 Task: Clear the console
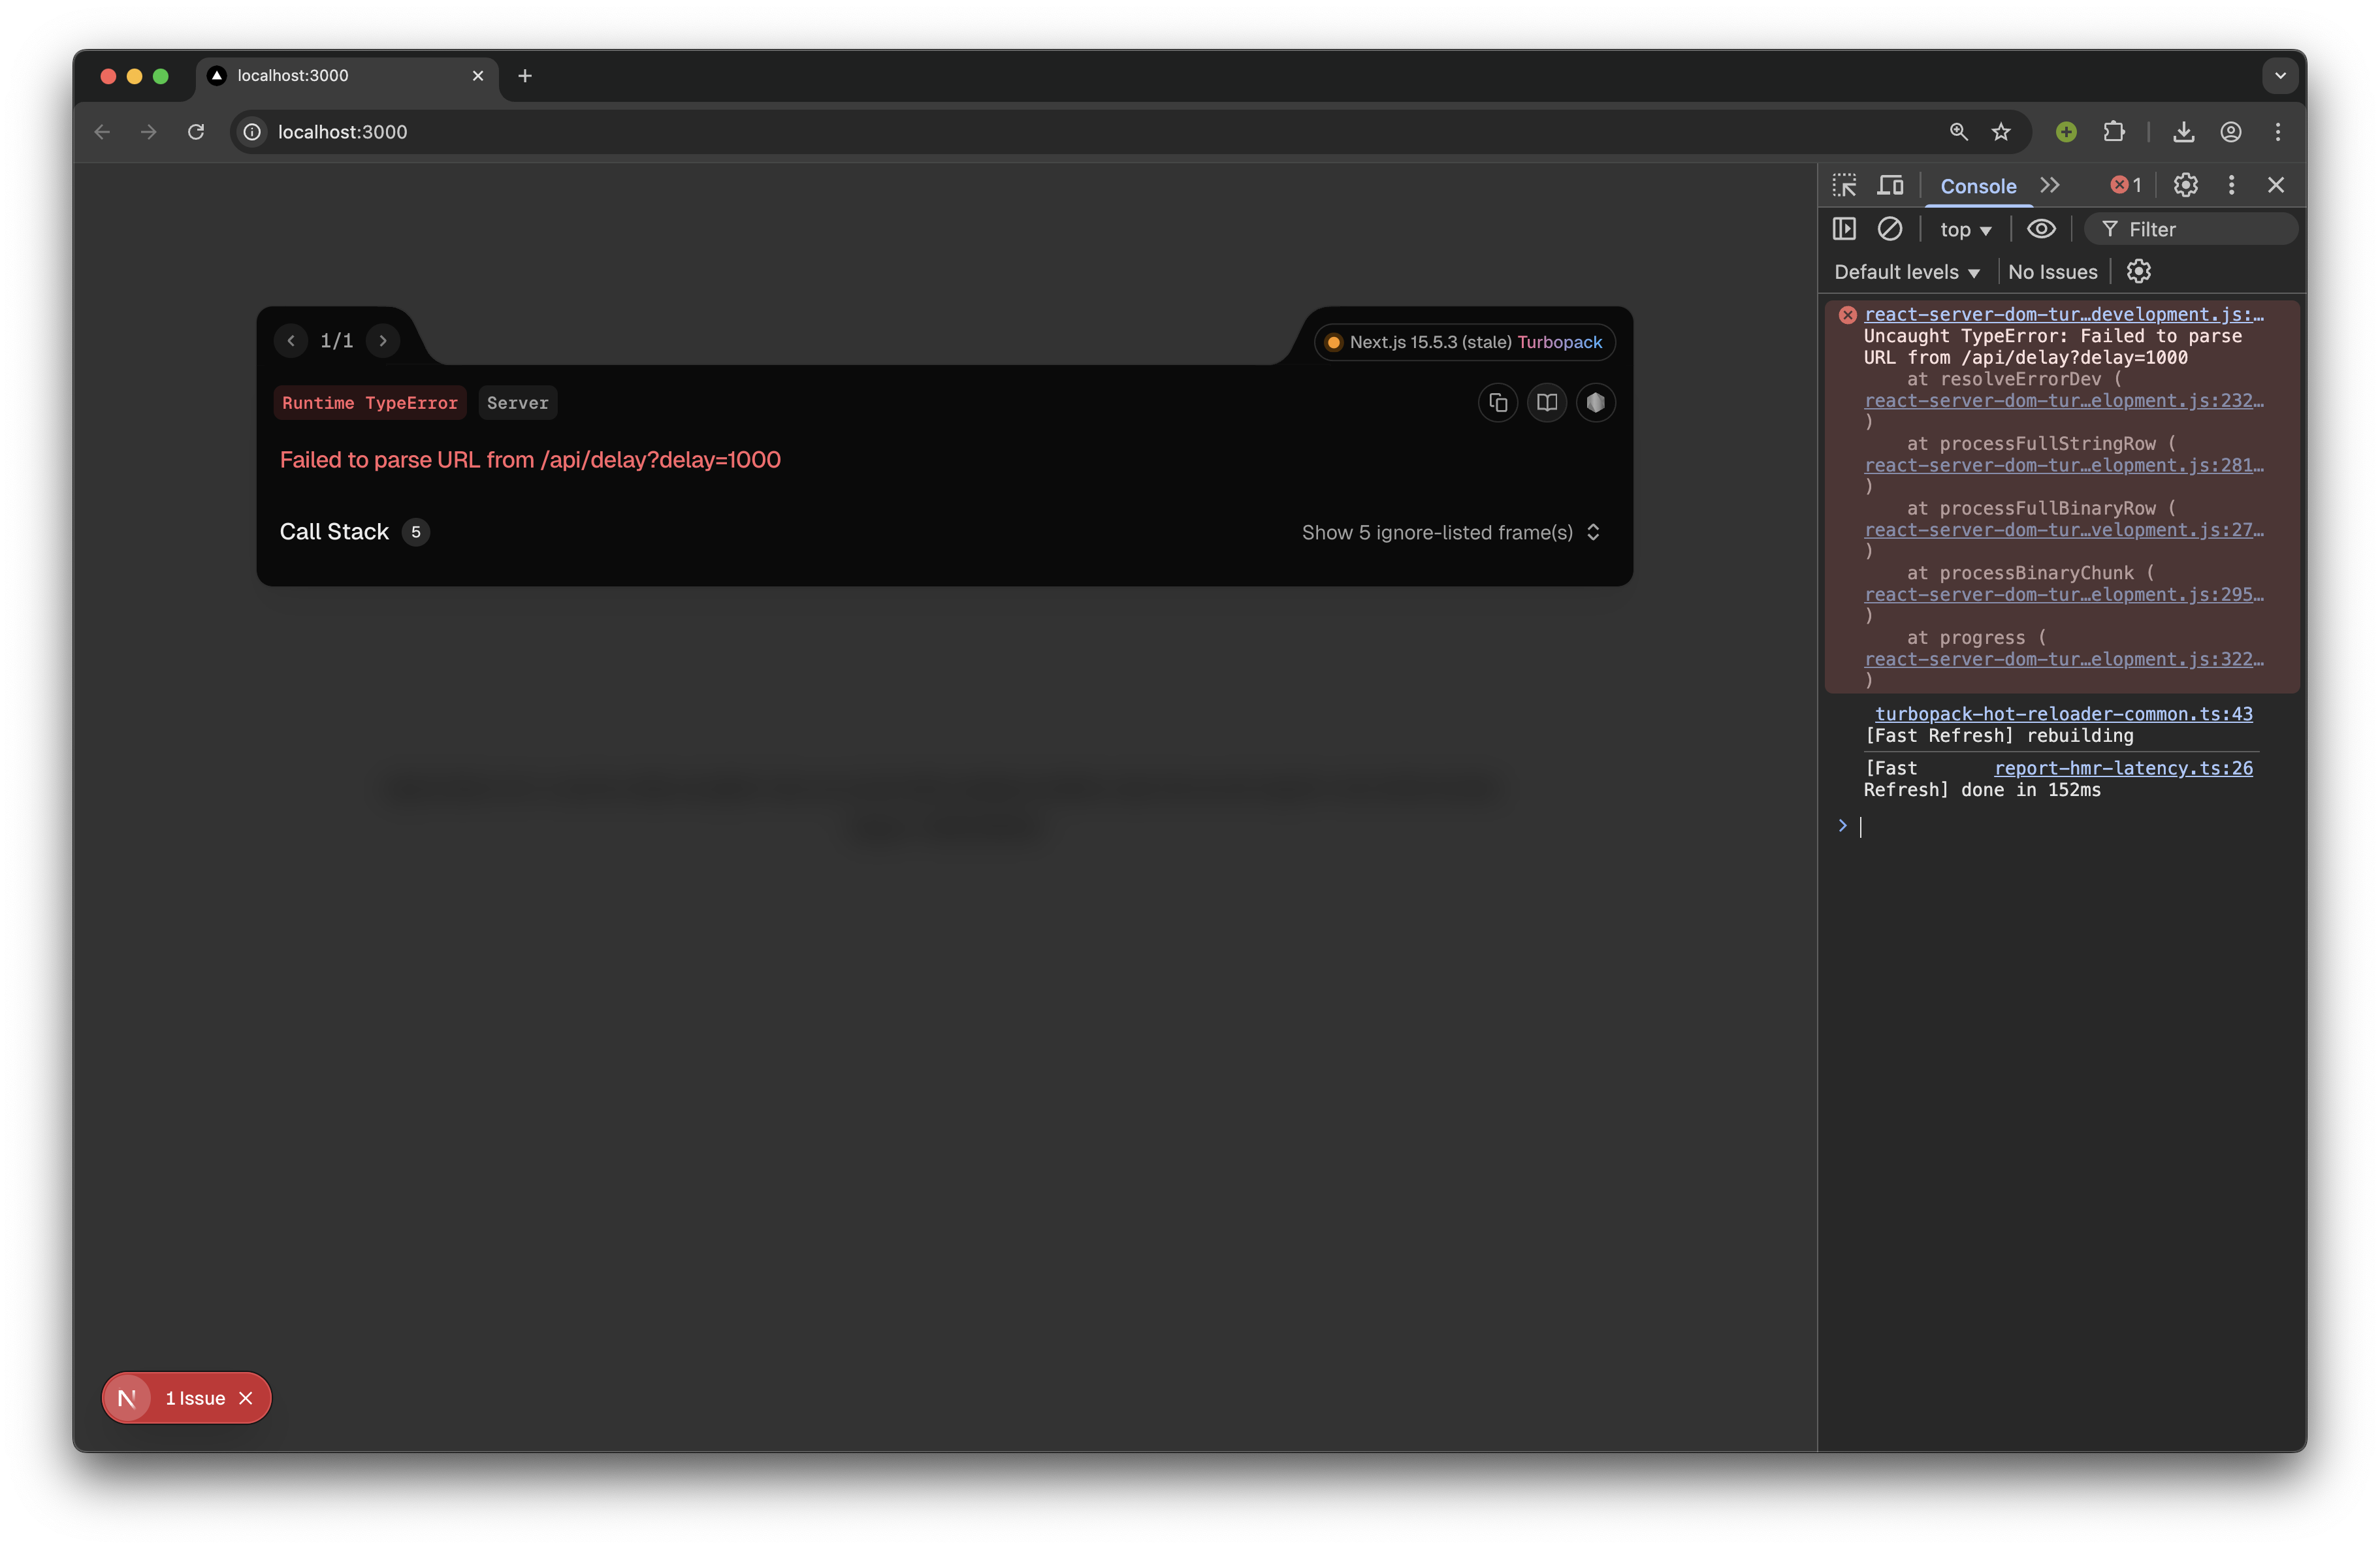point(1890,228)
